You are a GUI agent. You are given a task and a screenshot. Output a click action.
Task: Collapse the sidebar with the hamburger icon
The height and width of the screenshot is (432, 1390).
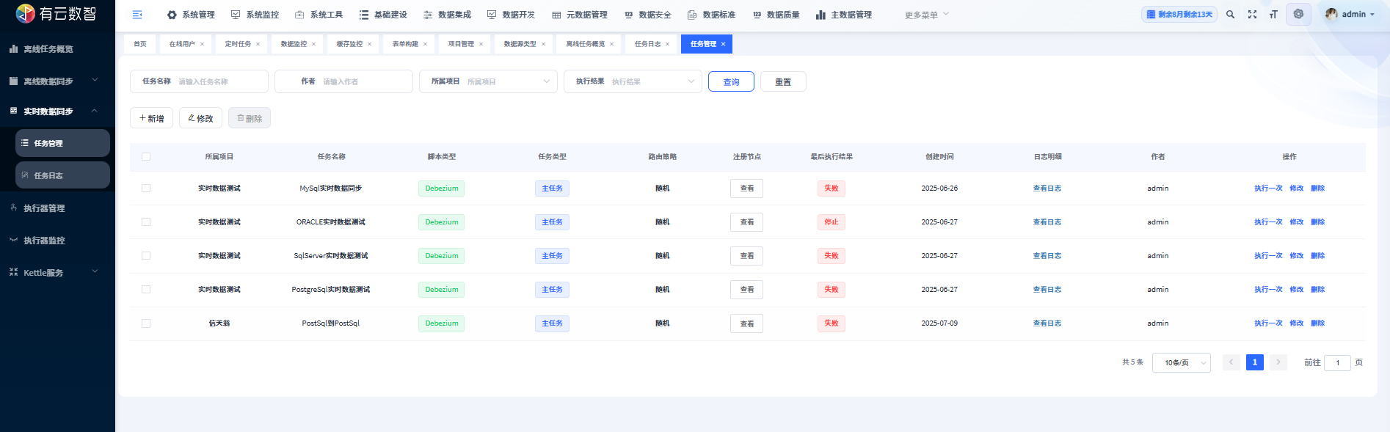pos(137,15)
